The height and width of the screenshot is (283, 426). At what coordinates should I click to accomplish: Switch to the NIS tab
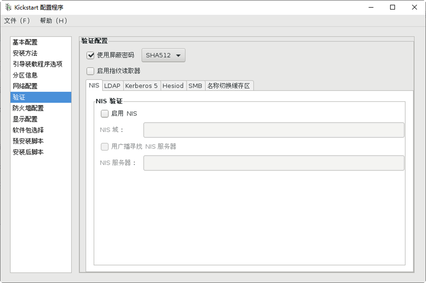coord(94,85)
